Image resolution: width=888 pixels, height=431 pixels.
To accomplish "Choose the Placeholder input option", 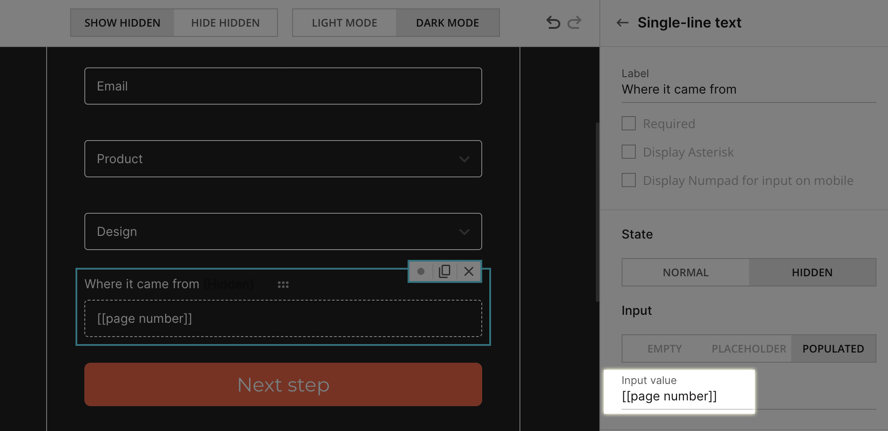I will pos(749,349).
